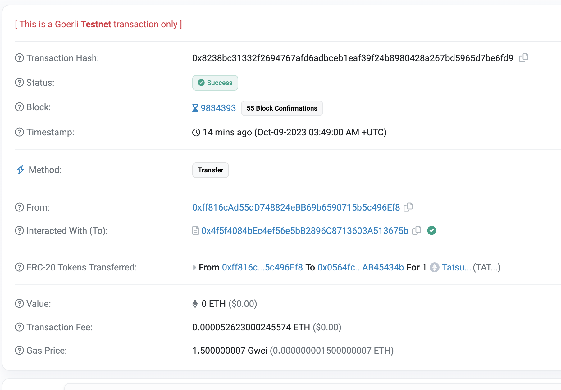Screen dimensions: 561x390
Task: Click the contract document icon before the To address
Action: (x=195, y=230)
